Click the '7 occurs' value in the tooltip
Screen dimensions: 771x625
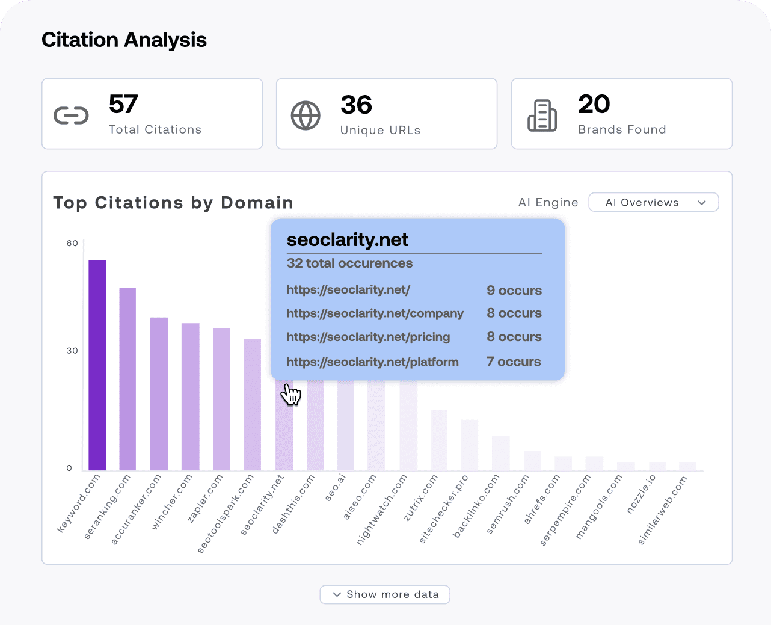click(514, 362)
